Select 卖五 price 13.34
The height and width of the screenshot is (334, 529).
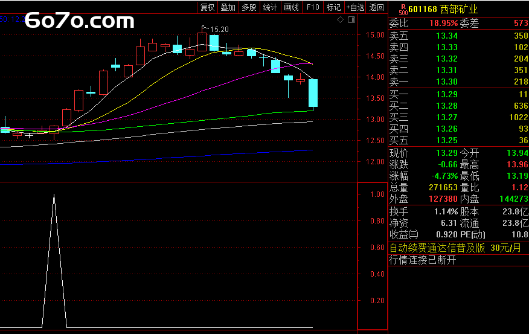click(447, 36)
